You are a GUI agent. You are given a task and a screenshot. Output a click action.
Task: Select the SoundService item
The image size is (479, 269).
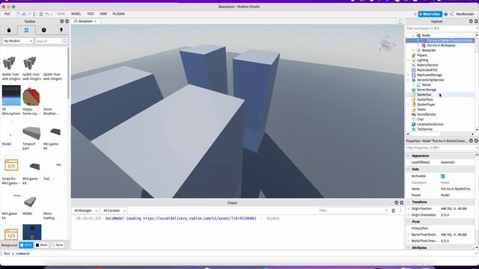point(426,114)
